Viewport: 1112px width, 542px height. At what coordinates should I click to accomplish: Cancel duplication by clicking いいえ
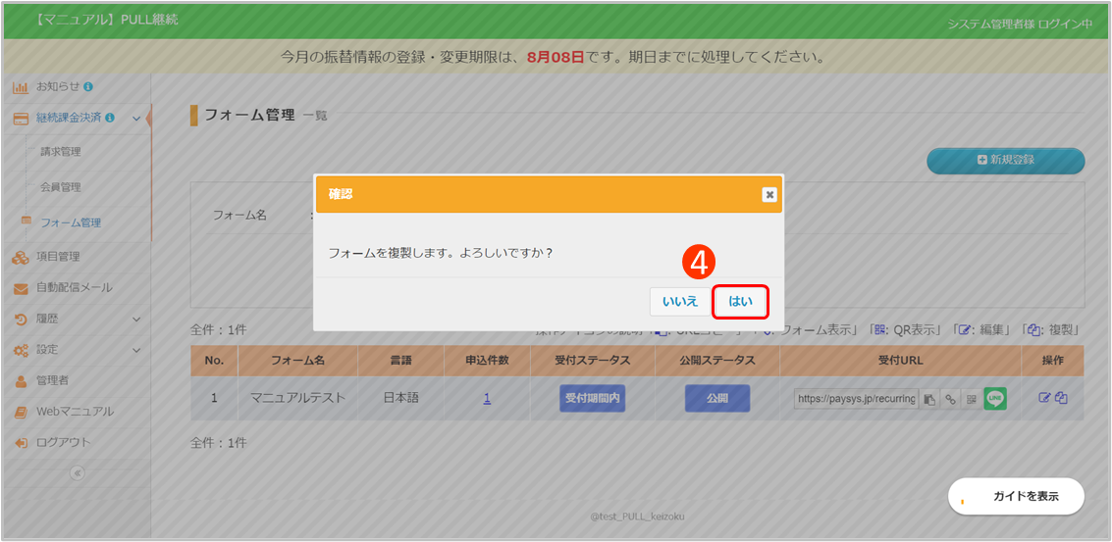680,302
